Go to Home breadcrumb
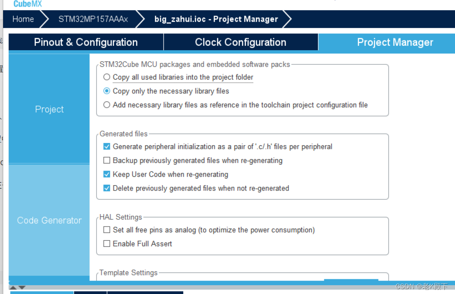This screenshot has height=294, width=455. [23, 19]
